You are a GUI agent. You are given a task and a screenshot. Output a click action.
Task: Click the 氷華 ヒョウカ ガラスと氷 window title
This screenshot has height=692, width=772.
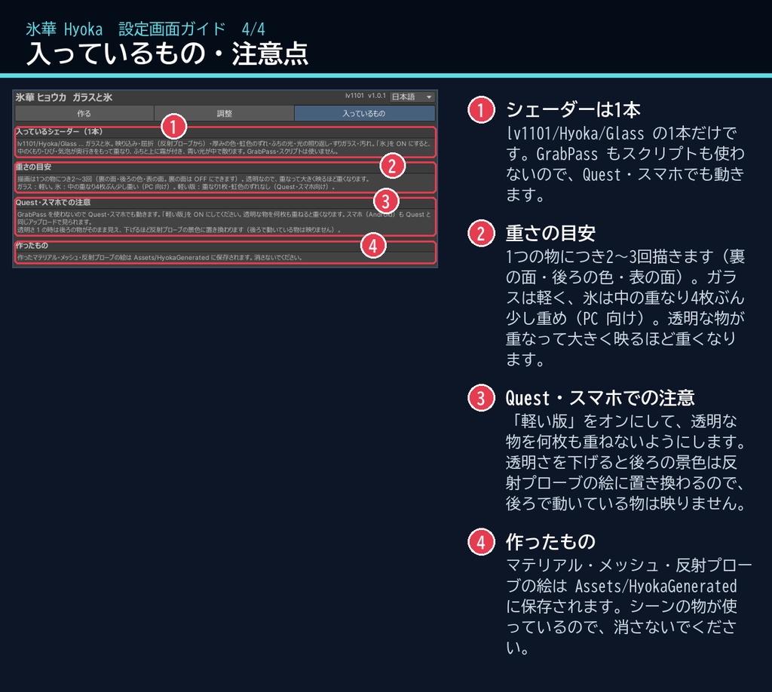(x=64, y=97)
